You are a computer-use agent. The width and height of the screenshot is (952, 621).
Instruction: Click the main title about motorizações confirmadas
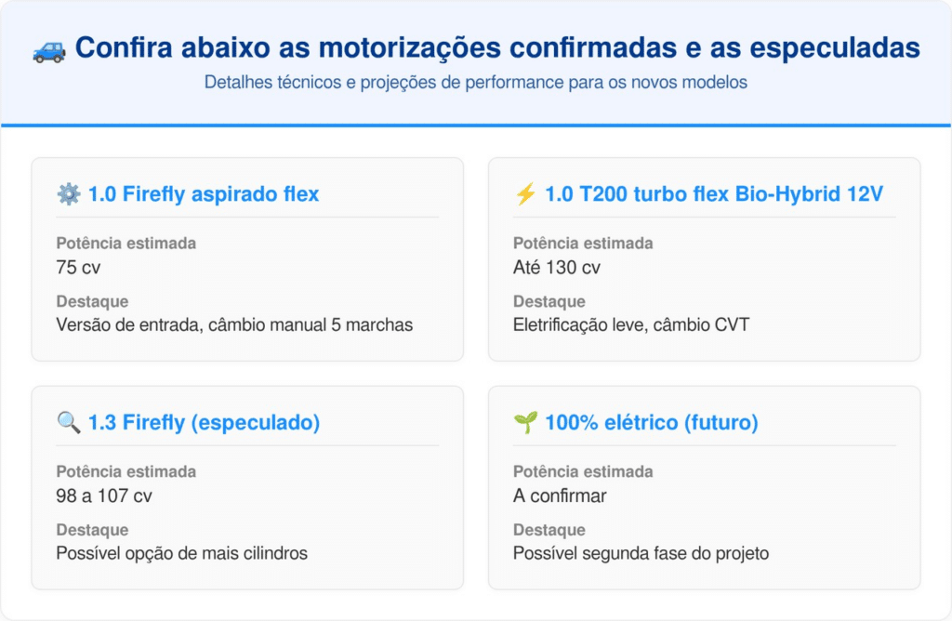pos(497,48)
